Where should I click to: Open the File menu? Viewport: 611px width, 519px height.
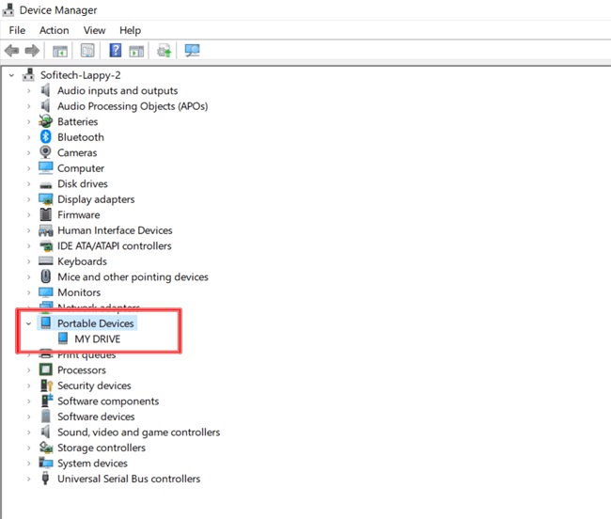tap(17, 30)
